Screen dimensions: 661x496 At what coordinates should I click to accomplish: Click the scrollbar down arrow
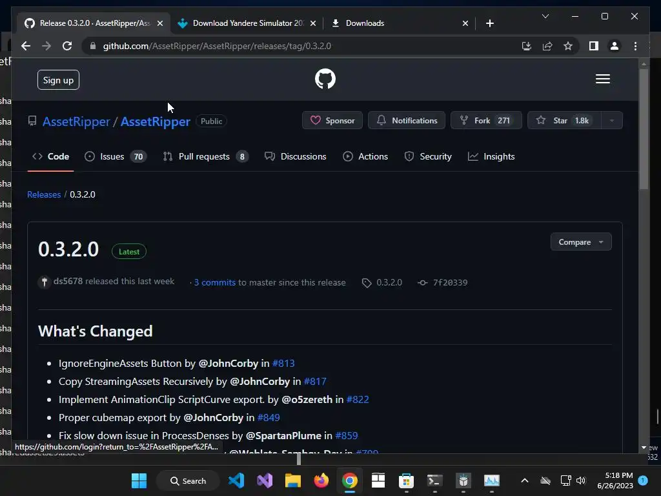coord(644,448)
